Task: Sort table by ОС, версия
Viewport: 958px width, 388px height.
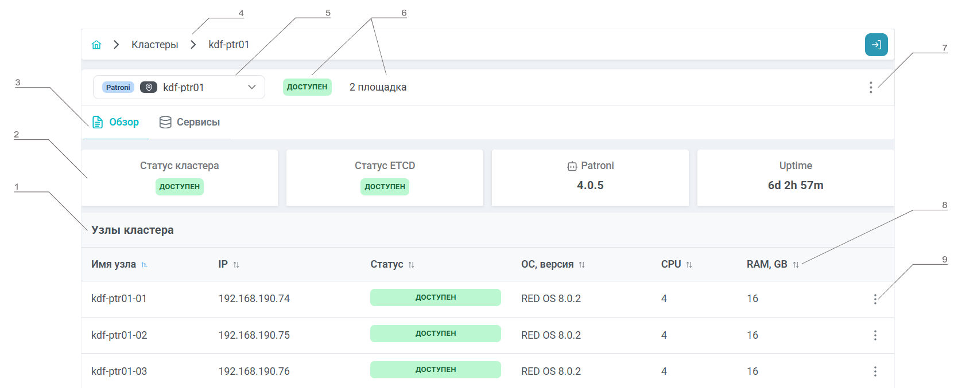Action: click(x=581, y=265)
